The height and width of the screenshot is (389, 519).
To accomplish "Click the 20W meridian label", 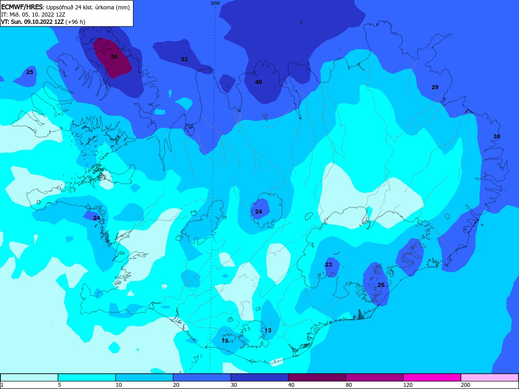I will pyautogui.click(x=215, y=3).
